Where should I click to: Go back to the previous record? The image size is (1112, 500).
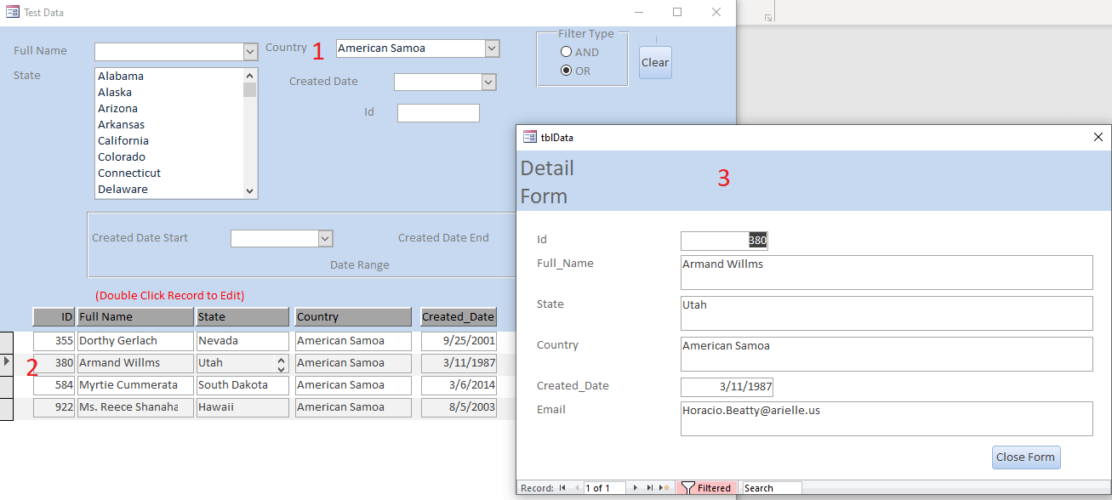[578, 487]
